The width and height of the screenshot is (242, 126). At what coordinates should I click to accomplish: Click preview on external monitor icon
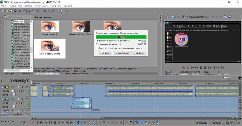(x=173, y=17)
